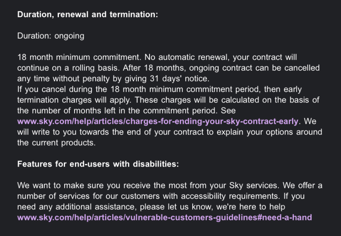Open the charges-for-ending-your-sky-contract-early link
This screenshot has width=341, height=236.
[158, 121]
